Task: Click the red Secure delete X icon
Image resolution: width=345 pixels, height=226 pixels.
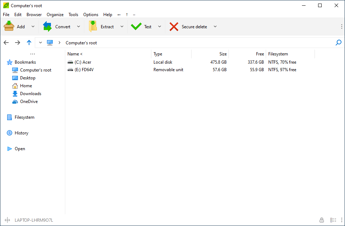Action: [x=174, y=26]
